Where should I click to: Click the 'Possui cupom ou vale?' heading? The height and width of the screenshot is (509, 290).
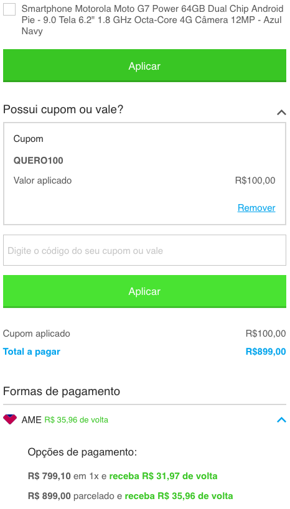coord(63,110)
